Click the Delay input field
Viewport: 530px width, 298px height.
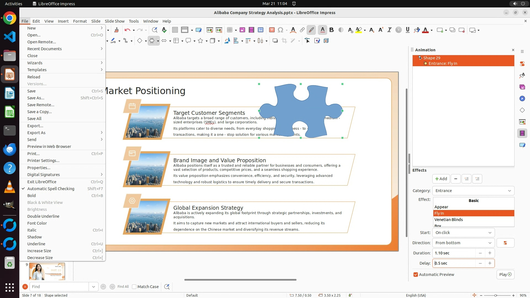(454, 263)
